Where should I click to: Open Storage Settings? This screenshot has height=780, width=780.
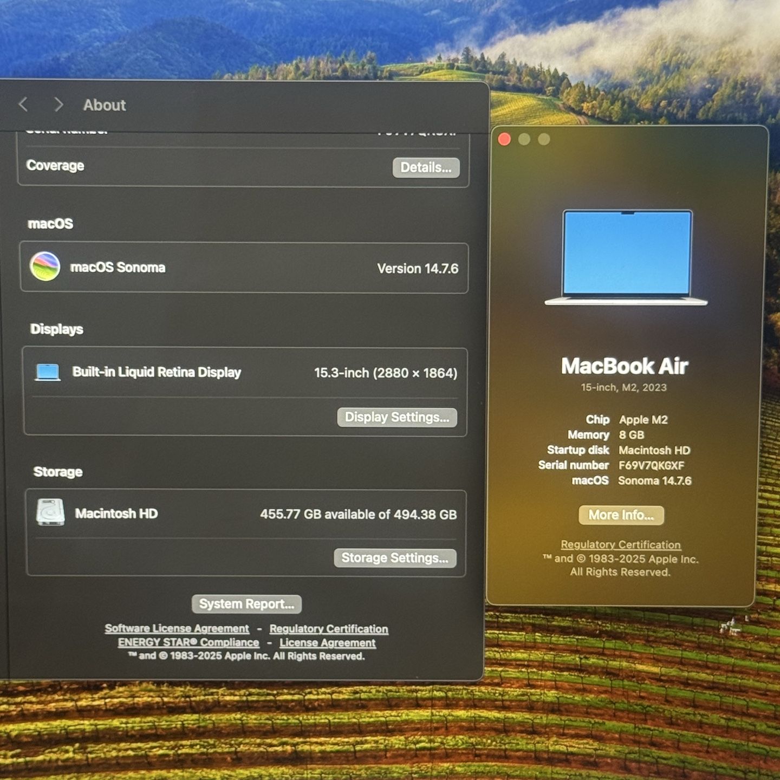[395, 558]
